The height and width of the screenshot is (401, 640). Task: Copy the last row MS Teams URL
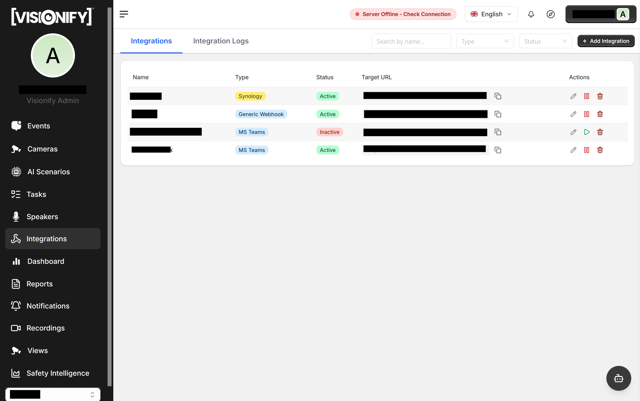point(498,150)
